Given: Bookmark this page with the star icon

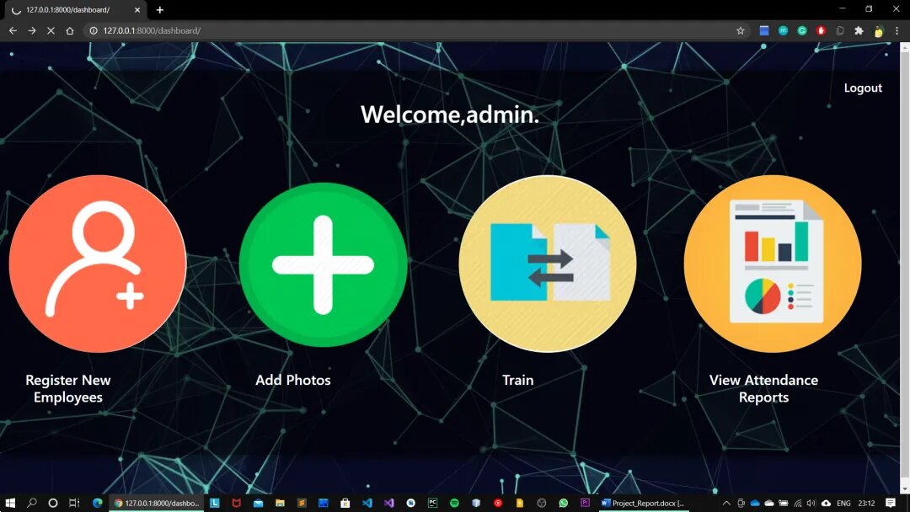Looking at the screenshot, I should point(740,30).
